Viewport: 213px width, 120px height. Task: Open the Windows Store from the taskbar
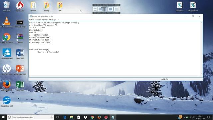[x=79, y=117]
